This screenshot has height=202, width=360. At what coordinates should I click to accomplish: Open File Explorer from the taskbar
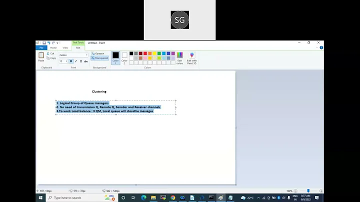coord(153,197)
